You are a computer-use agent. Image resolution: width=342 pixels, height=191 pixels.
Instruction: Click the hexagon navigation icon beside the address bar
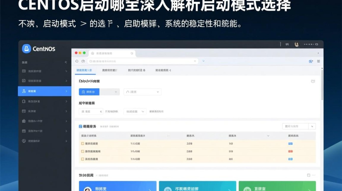point(77,61)
